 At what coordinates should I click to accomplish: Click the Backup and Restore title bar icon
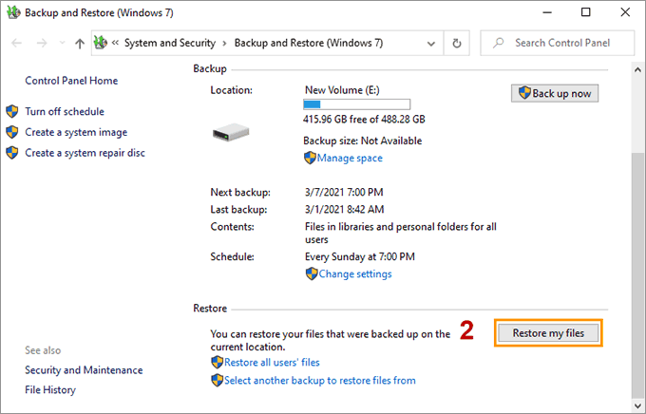(x=13, y=12)
